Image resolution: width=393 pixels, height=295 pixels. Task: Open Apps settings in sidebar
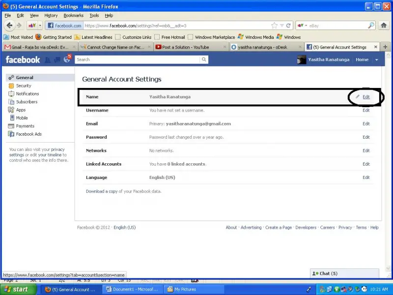pos(21,110)
